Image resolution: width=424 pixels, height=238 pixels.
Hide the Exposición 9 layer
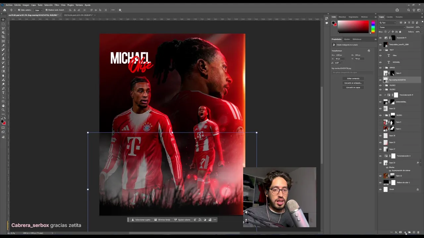click(x=380, y=38)
